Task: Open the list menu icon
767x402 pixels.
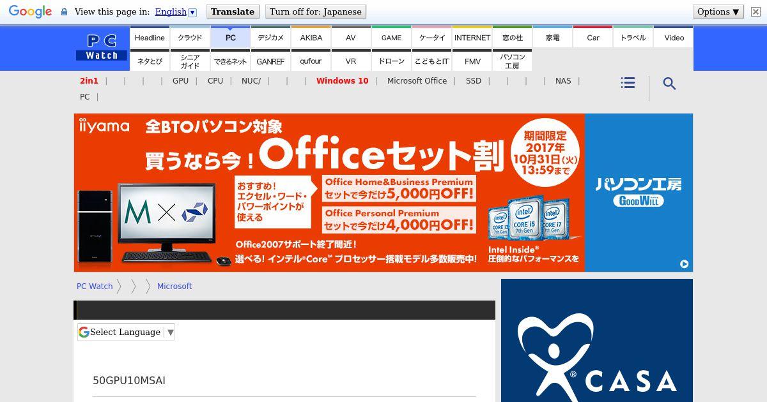Action: (628, 83)
